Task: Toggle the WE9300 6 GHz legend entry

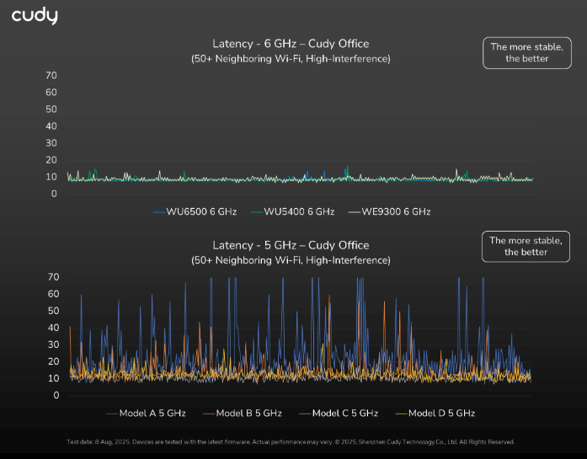Action: (396, 211)
